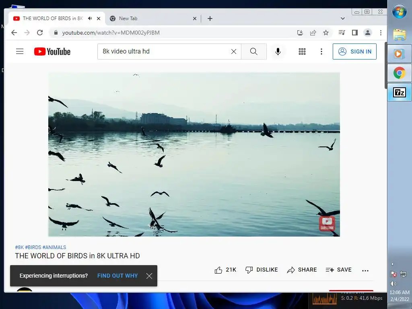Open Windows Media Player from the taskbar
This screenshot has width=412, height=309.
[400, 54]
